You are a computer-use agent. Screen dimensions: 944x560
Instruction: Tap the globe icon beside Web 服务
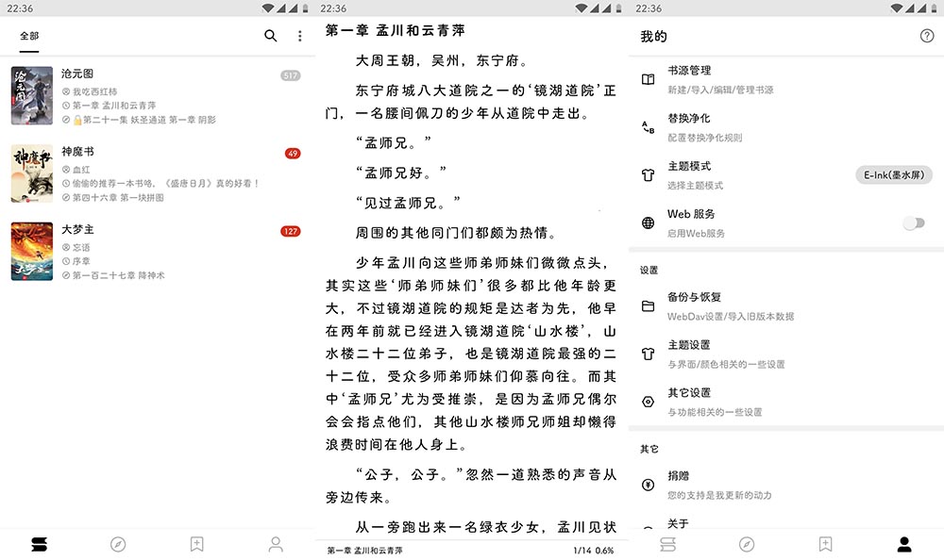pos(647,224)
